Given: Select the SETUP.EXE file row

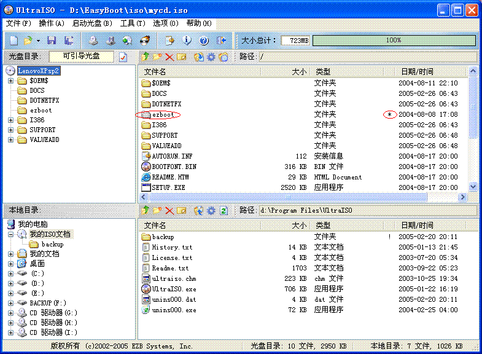Looking at the screenshot, I should point(303,187).
